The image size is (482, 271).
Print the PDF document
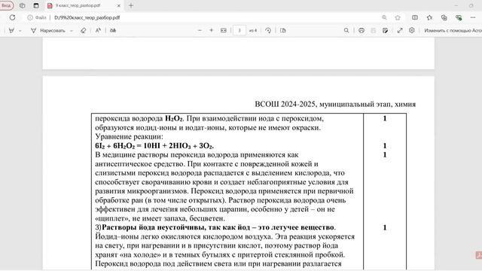[361, 30]
